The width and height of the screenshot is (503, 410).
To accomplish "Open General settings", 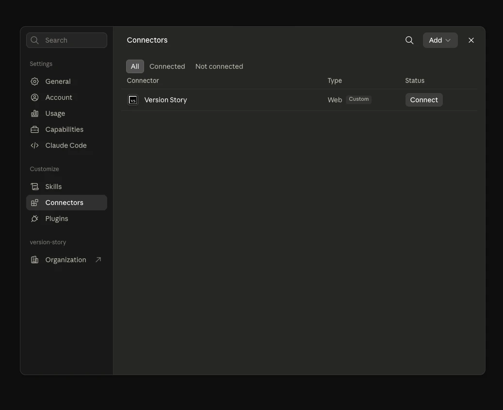I will pos(67,81).
